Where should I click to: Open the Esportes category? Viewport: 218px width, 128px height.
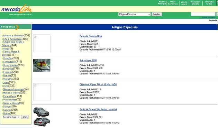[x=8, y=72]
